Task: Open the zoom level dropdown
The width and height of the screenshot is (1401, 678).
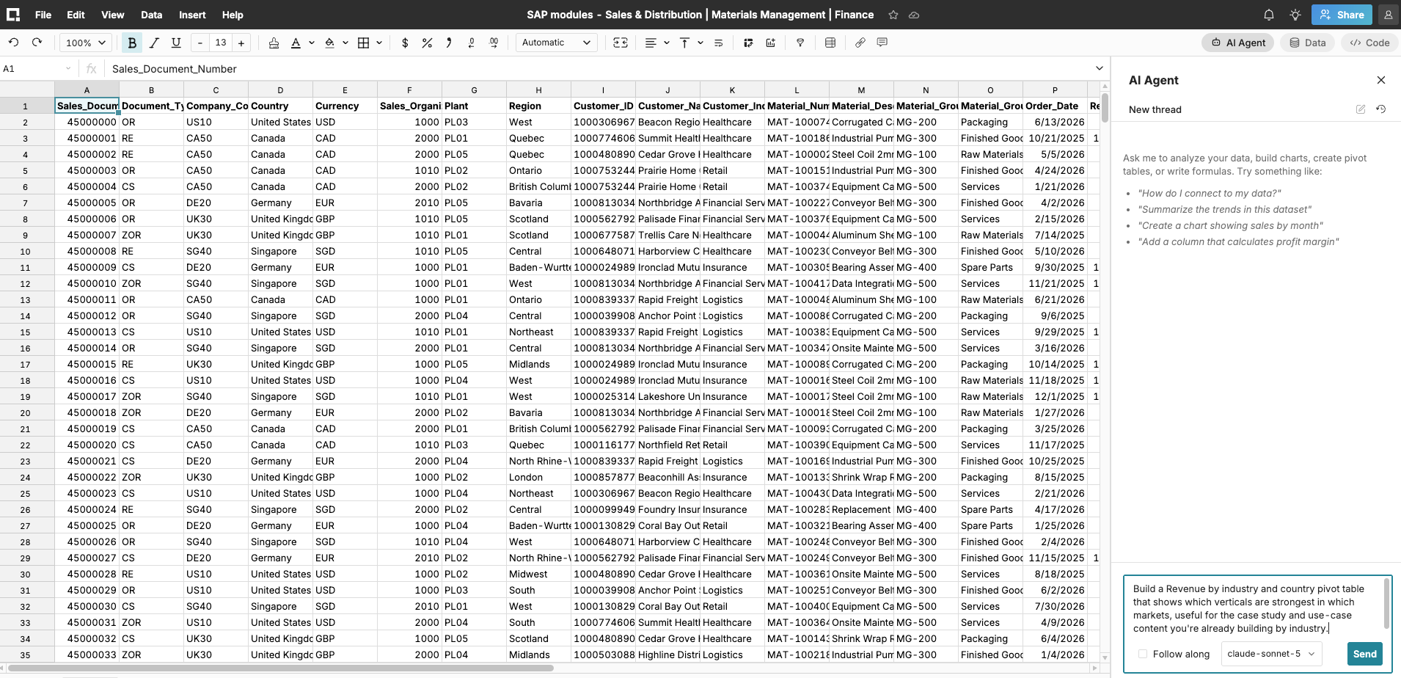Action: (x=86, y=43)
